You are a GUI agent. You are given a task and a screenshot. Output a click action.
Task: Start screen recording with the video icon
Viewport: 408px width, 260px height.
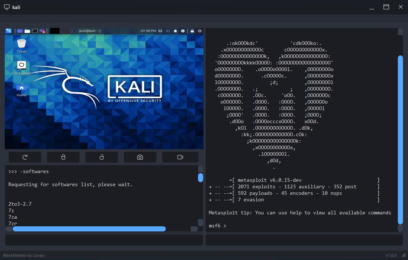[x=180, y=157]
